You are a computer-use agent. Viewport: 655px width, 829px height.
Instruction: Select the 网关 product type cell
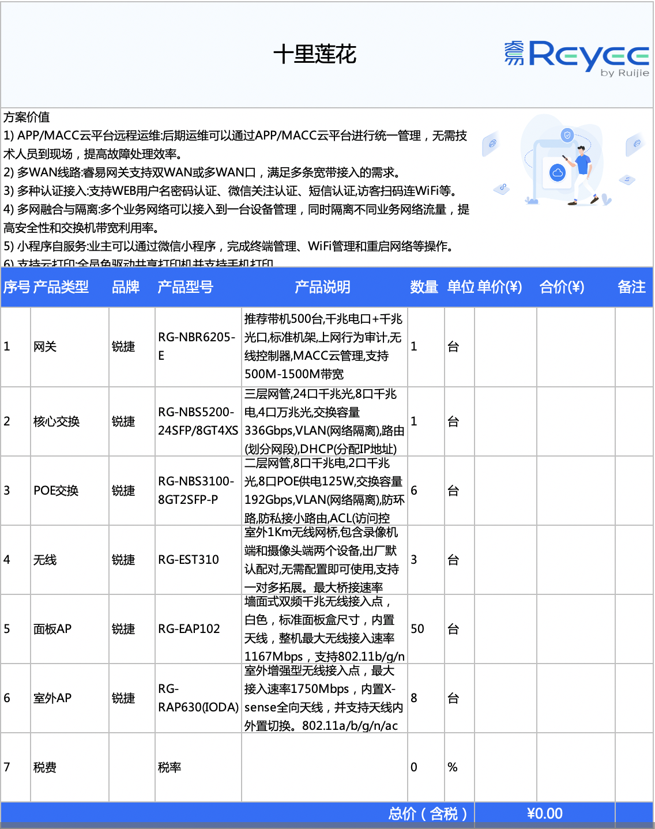[70, 346]
